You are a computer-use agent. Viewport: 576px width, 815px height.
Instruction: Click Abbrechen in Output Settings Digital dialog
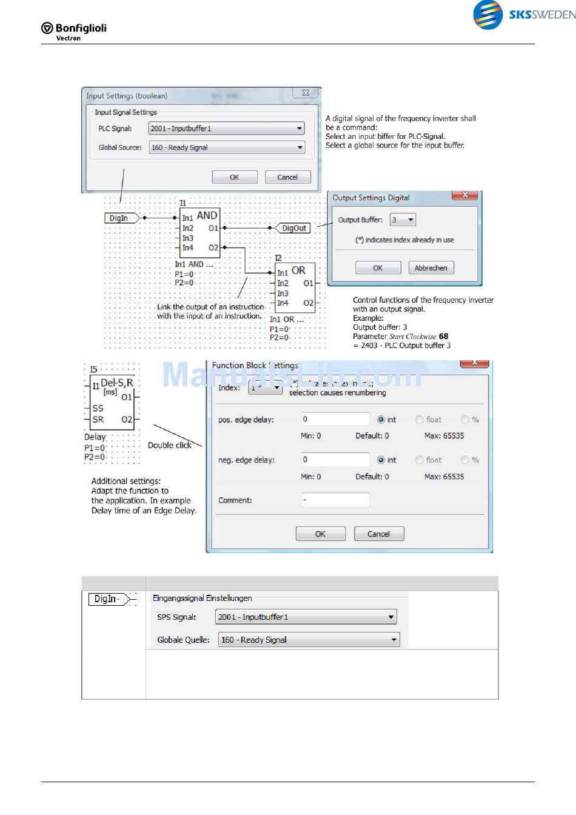pyautogui.click(x=431, y=267)
